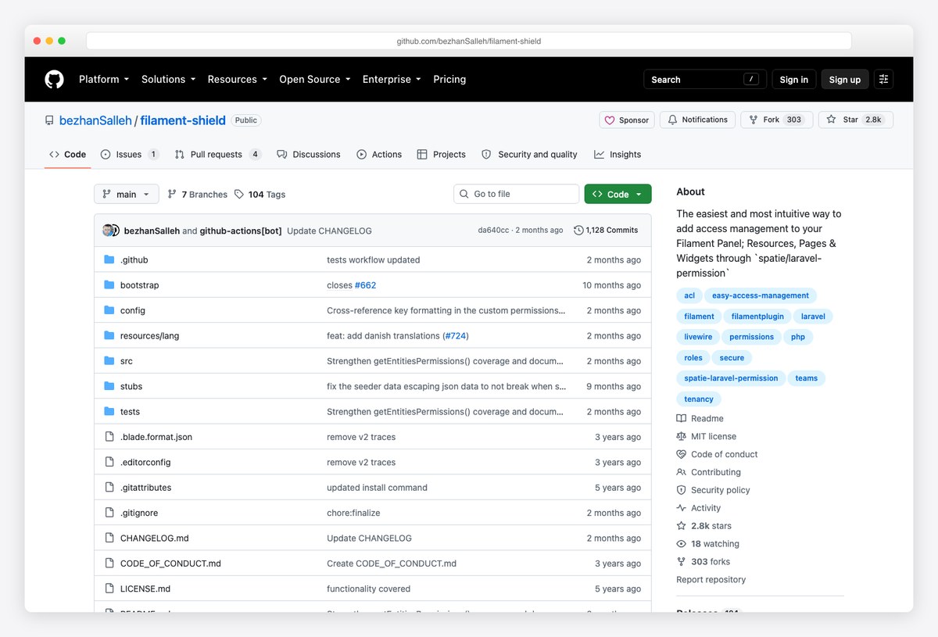This screenshot has height=637, width=938.
Task: Click the Sign in button
Action: pos(794,79)
